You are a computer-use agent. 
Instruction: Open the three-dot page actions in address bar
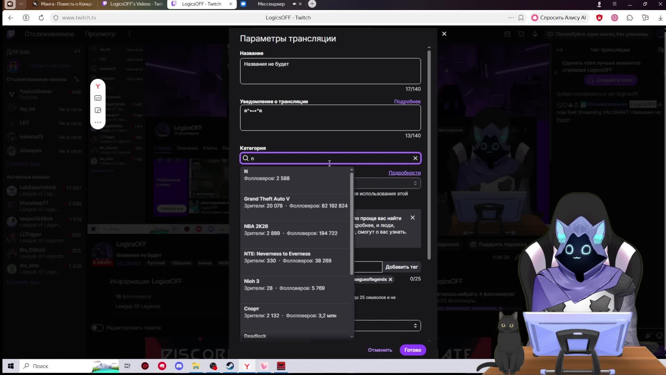pyautogui.click(x=511, y=18)
